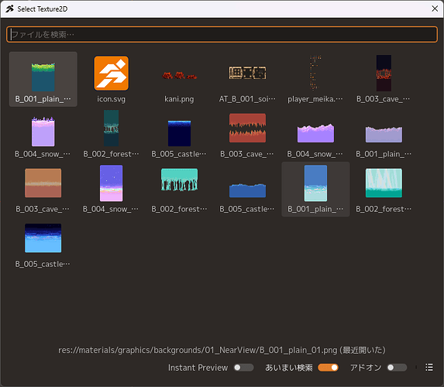
Task: Select the blue silhouette B_005_castle thumbnail
Action: point(247,190)
